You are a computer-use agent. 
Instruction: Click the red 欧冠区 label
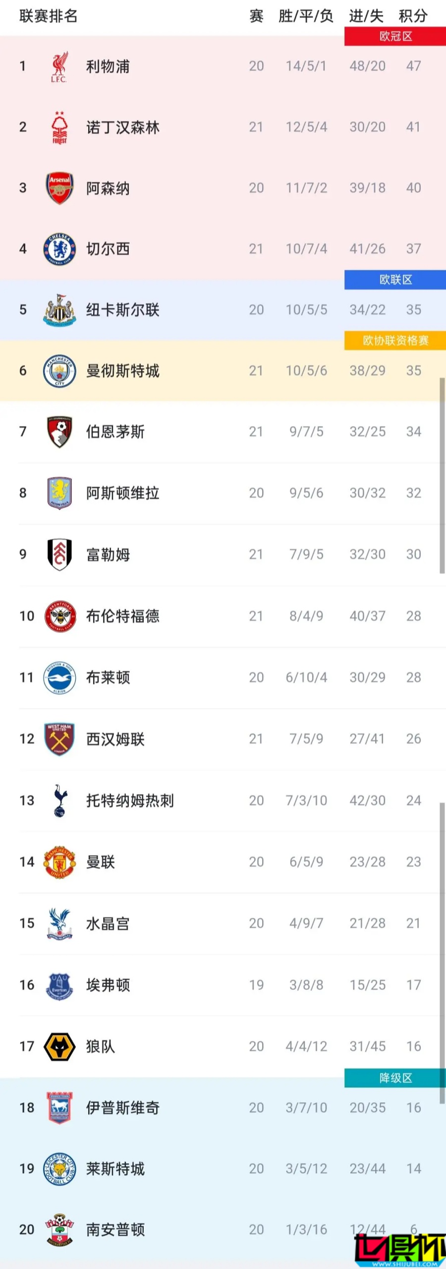pos(395,36)
